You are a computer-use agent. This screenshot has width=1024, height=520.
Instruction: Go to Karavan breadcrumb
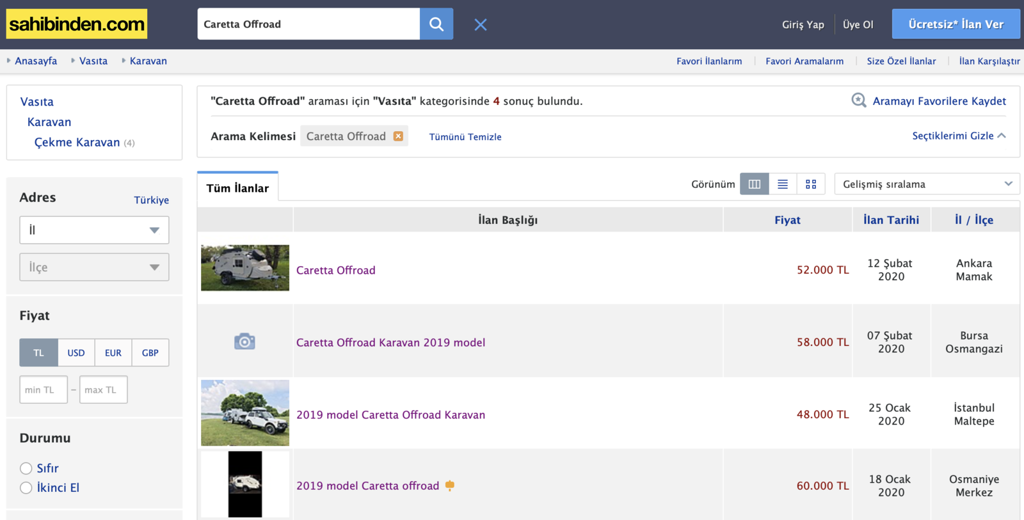click(148, 61)
